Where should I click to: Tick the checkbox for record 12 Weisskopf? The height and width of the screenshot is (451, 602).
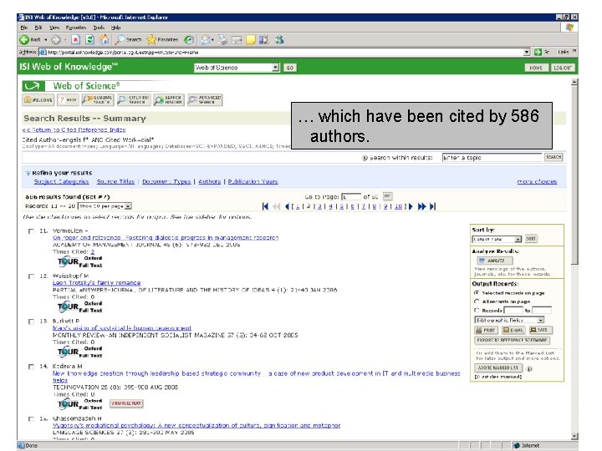[31, 276]
